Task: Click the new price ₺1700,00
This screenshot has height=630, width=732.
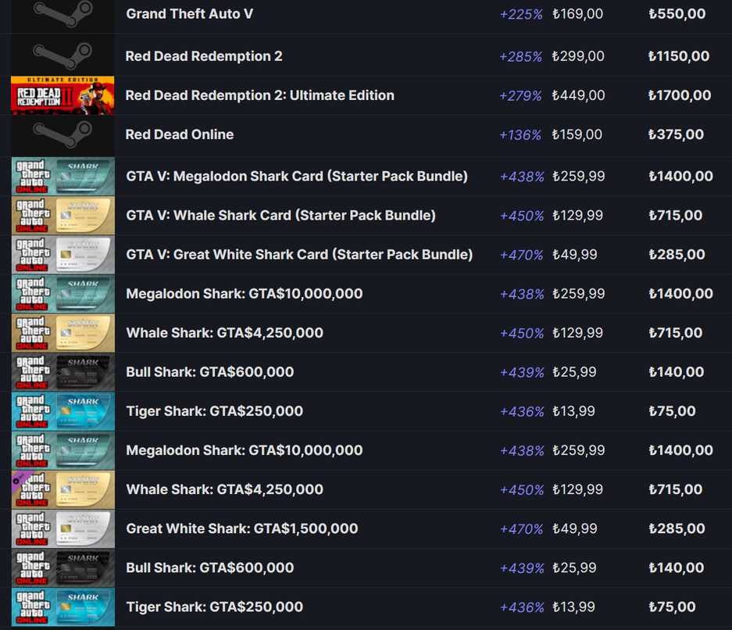Action: (x=680, y=95)
